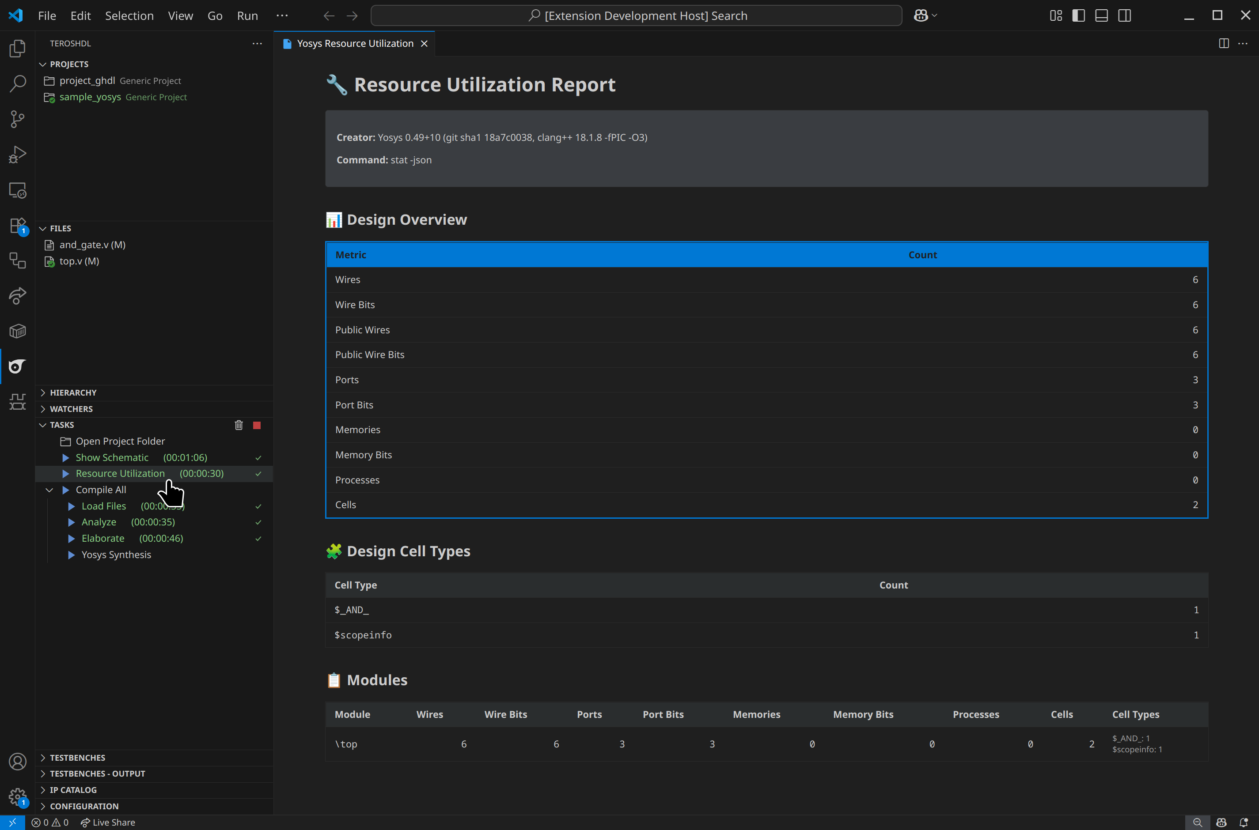1259x830 pixels.
Task: Open the Live Share activity bar icon
Action: point(18,296)
